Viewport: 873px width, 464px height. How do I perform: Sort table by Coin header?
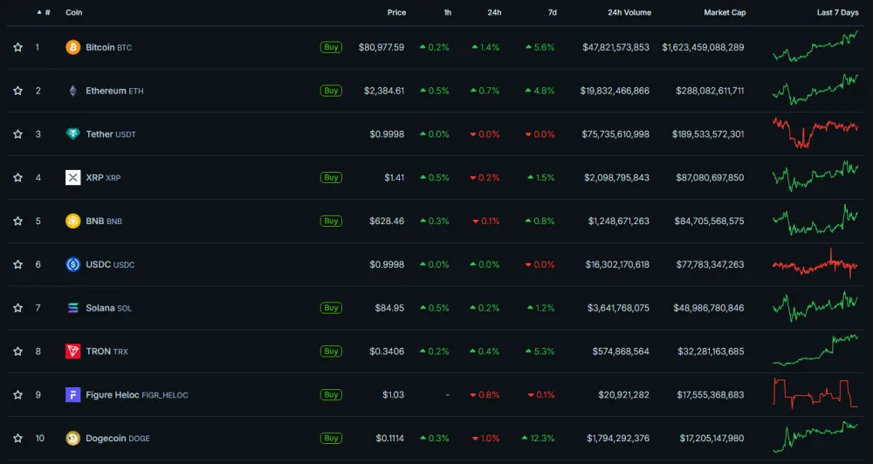pos(73,12)
